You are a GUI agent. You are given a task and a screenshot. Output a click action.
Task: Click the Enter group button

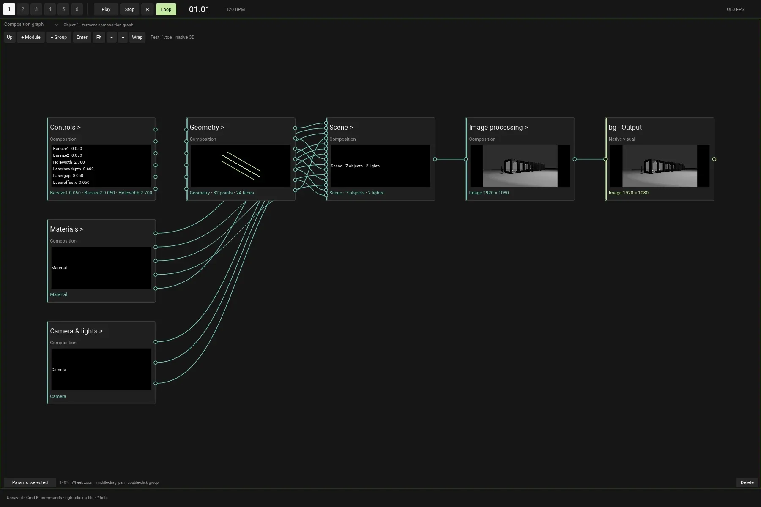[82, 37]
